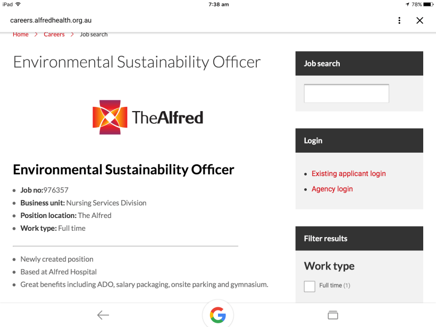The image size is (436, 327).
Task: Click the Login panel header
Action: coord(359,141)
